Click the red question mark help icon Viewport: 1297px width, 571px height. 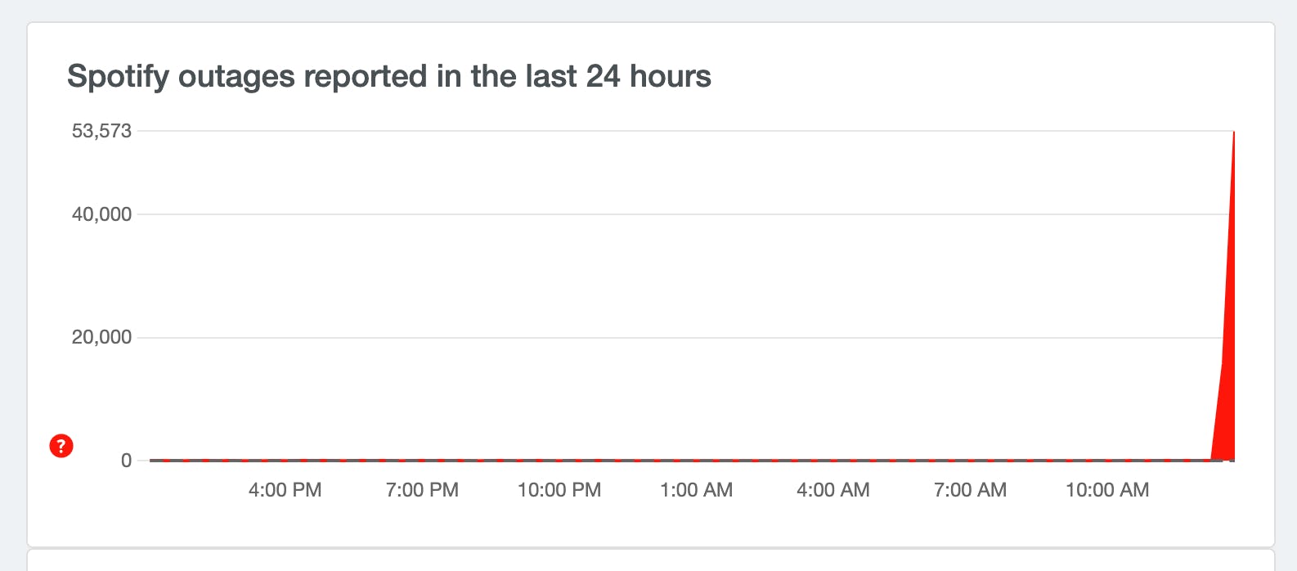click(61, 446)
